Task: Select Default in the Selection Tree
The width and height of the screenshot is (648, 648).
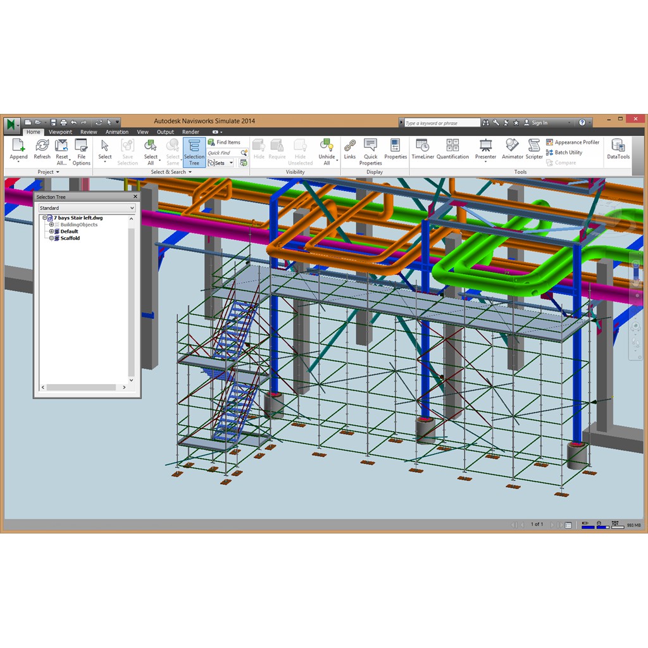Action: (x=70, y=232)
